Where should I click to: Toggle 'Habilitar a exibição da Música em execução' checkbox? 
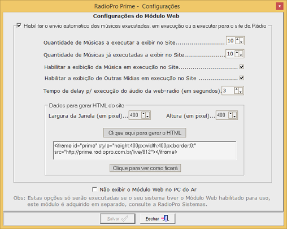(x=242, y=67)
